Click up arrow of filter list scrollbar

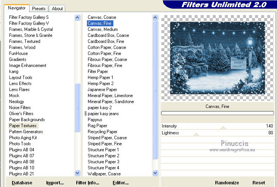155,17
